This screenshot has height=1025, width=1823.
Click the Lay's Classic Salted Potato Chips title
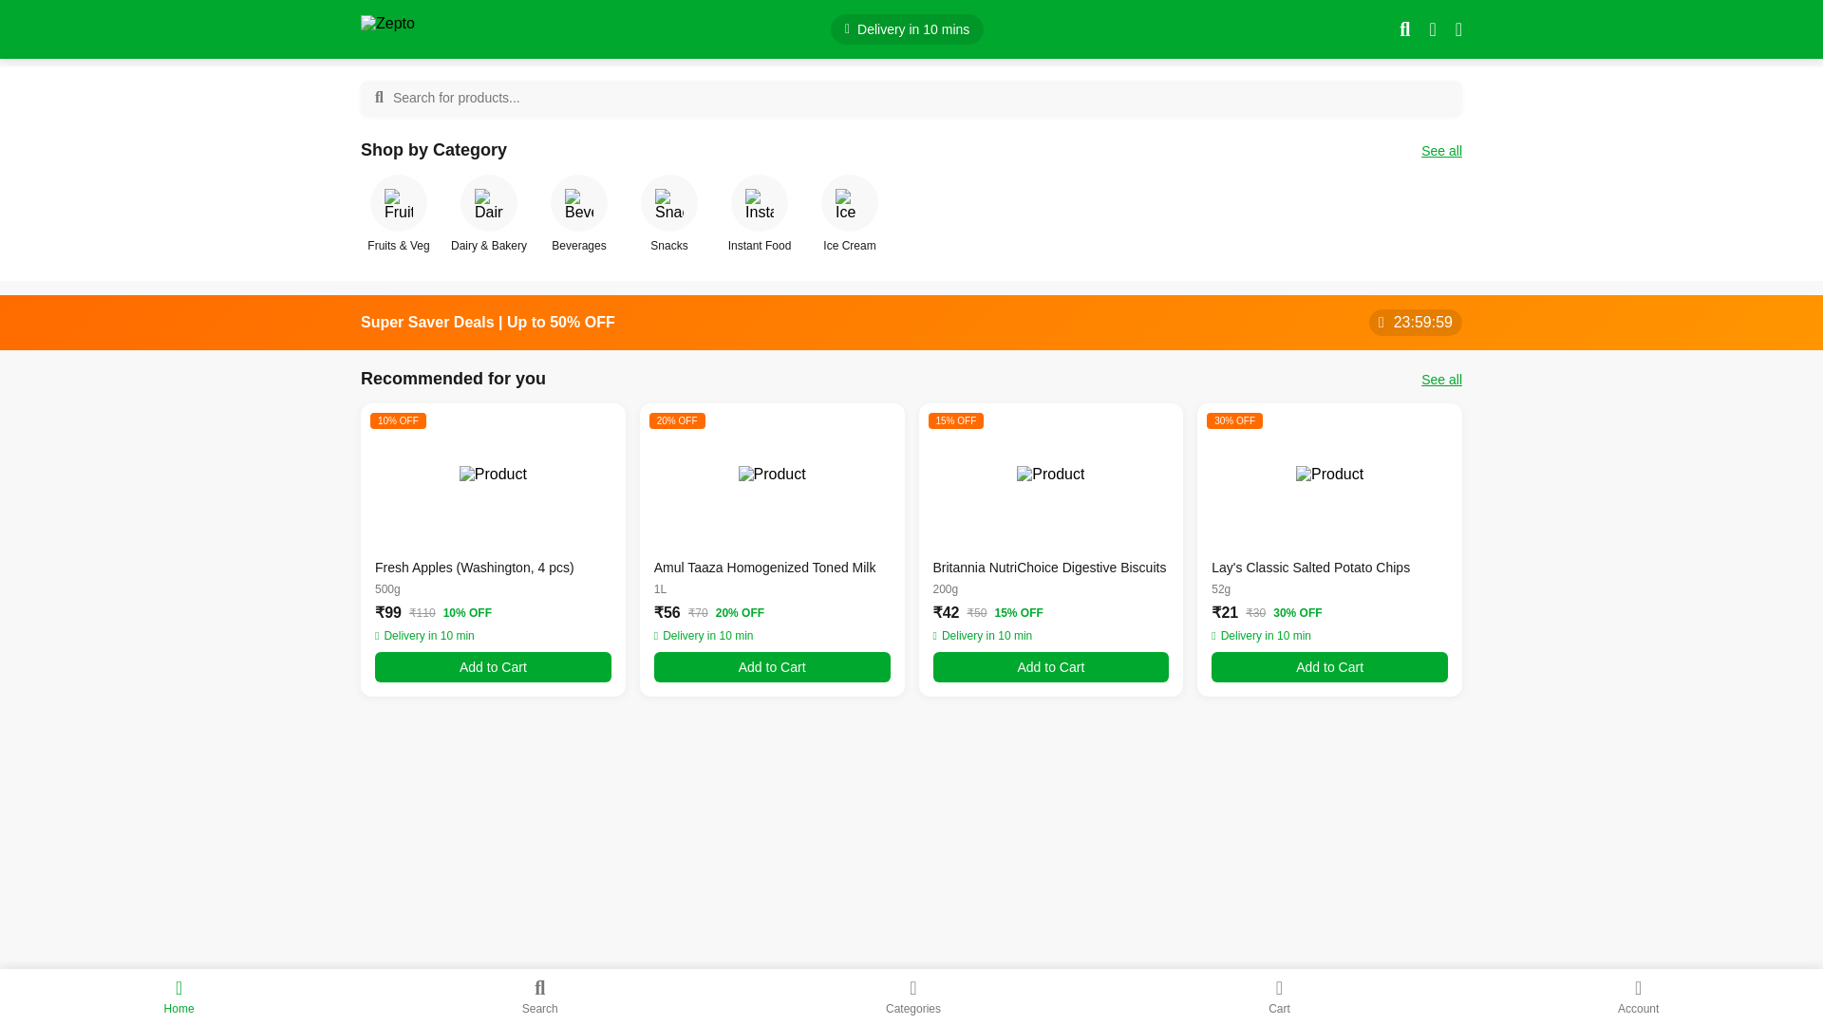(x=1310, y=568)
